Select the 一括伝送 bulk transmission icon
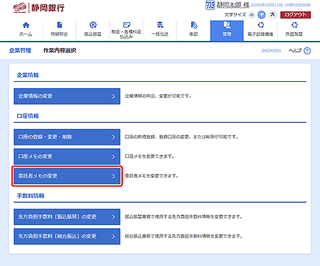 pos(160,25)
